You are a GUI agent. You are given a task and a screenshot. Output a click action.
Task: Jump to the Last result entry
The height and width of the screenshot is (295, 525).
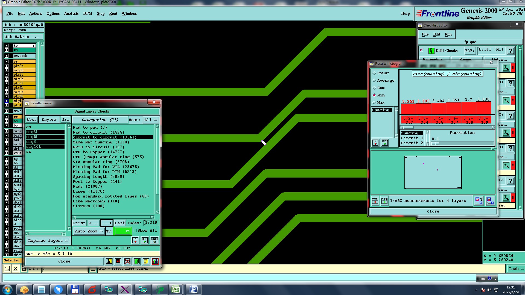click(x=119, y=223)
